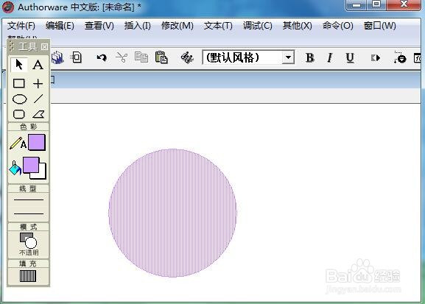Open the 调试(C) menu
Viewport: 425px width, 304px height.
(x=258, y=26)
